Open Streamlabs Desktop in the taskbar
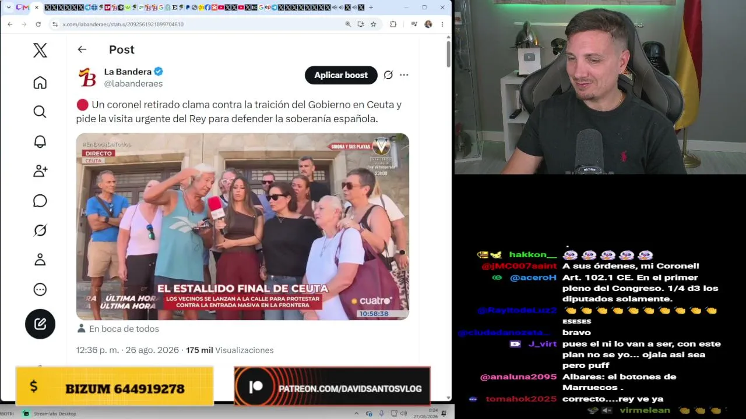 tap(50, 414)
